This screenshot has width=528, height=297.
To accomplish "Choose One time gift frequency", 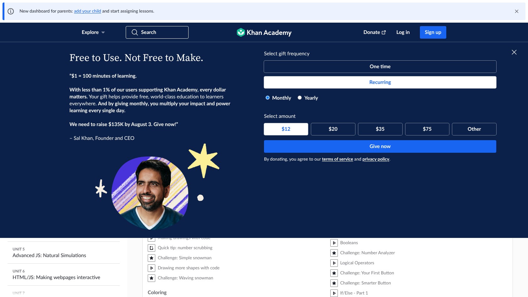I will 380,67.
